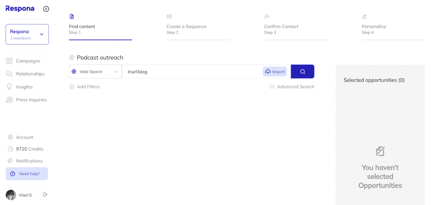Click the inurl:blog search input field
Image resolution: width=439 pixels, height=205 pixels.
tap(192, 72)
